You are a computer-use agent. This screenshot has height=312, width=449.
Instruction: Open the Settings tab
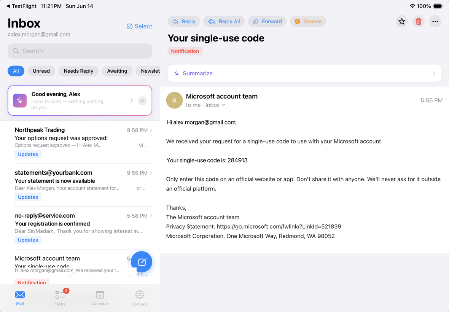(x=140, y=298)
